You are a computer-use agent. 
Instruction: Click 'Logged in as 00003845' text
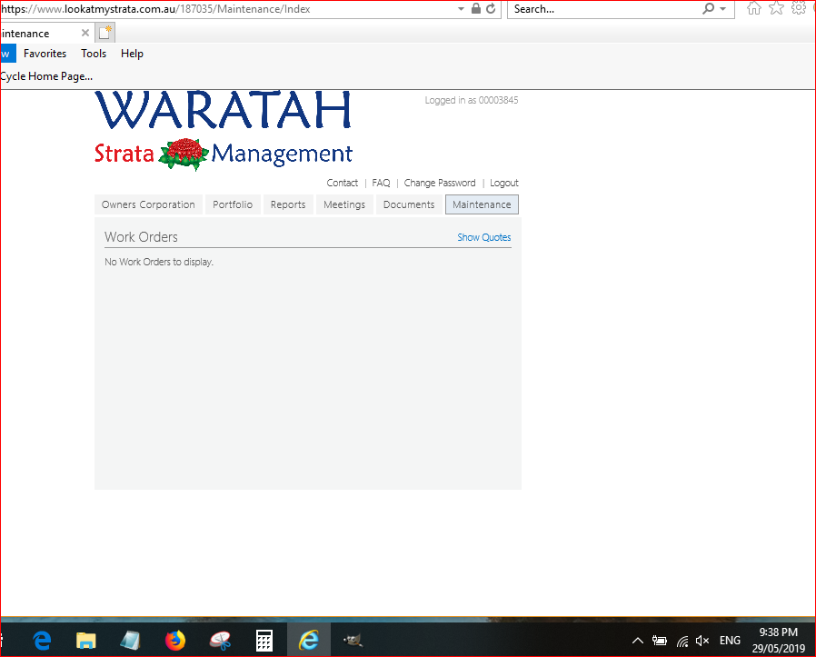pos(472,100)
